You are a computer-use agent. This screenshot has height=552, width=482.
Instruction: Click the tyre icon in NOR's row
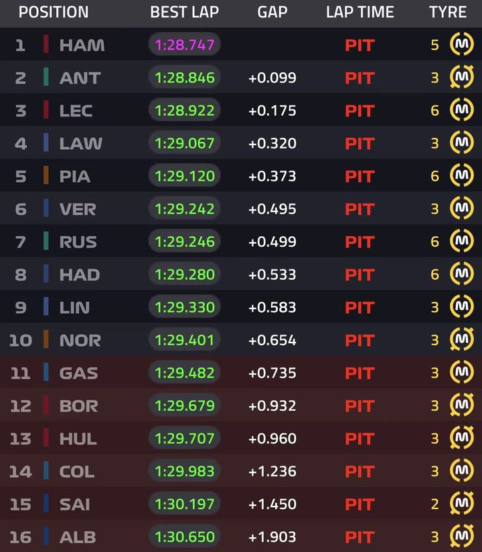point(461,339)
